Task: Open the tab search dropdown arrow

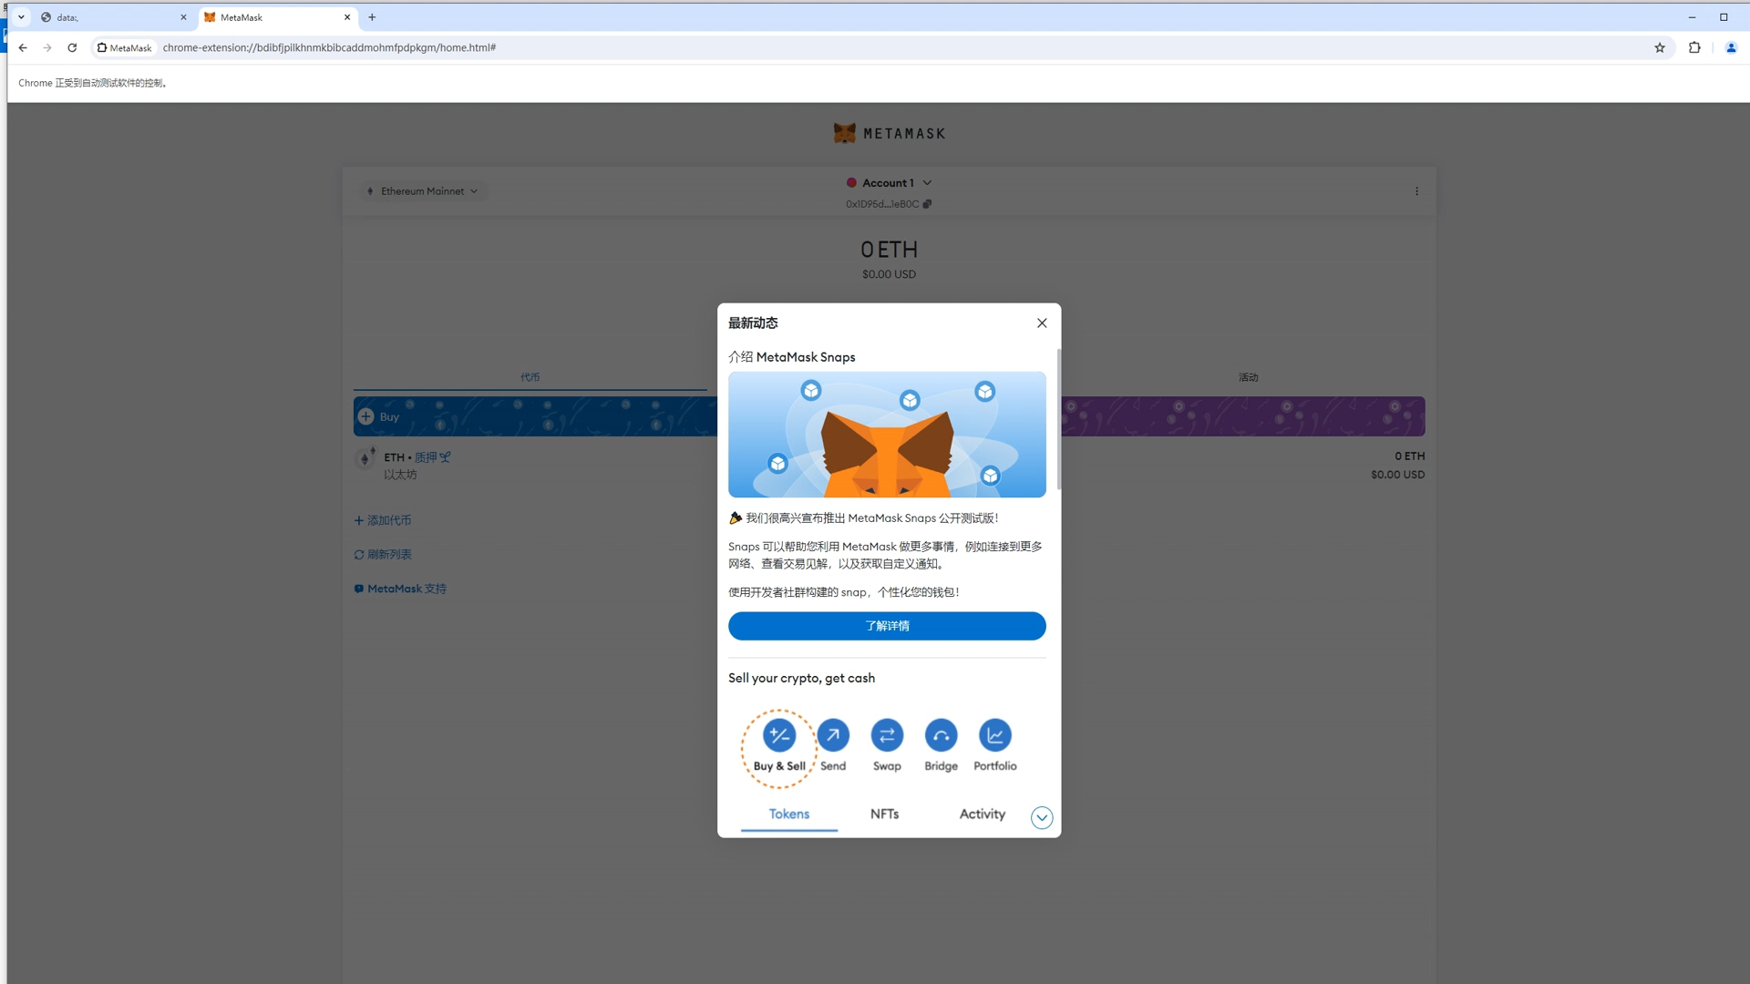Action: click(21, 17)
